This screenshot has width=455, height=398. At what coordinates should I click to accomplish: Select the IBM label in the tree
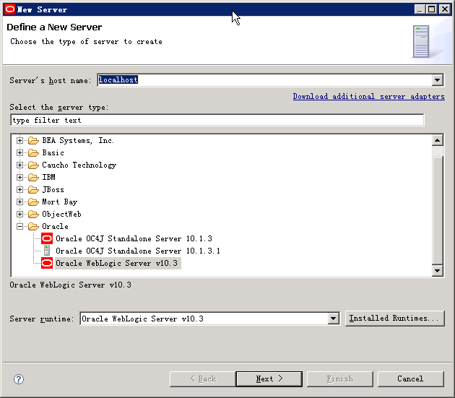pos(48,178)
